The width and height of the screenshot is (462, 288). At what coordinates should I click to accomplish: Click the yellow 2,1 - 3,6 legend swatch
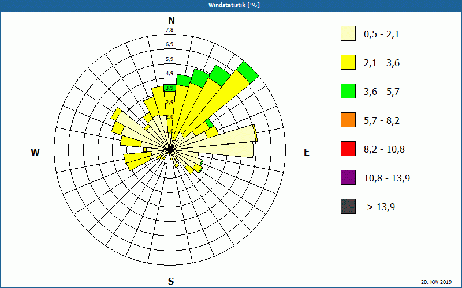pyautogui.click(x=348, y=62)
